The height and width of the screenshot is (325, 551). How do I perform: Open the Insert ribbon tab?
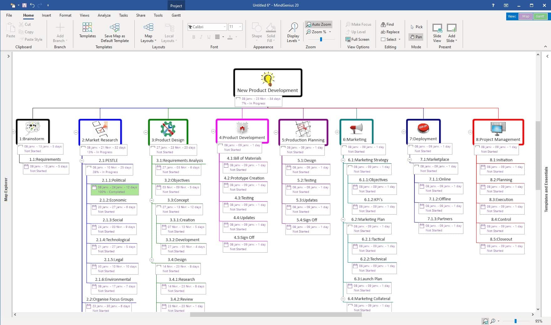click(x=46, y=15)
